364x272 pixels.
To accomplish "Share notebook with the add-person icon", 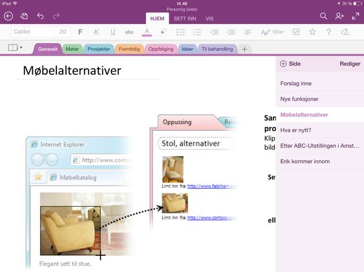I will point(339,16).
